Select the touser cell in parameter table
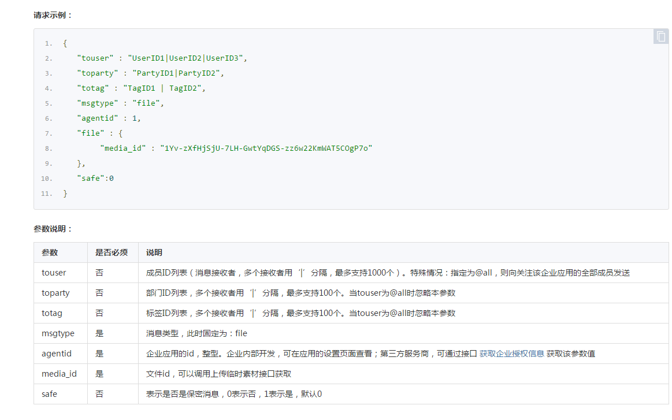Screen dimensions: 672x420 [x=54, y=273]
